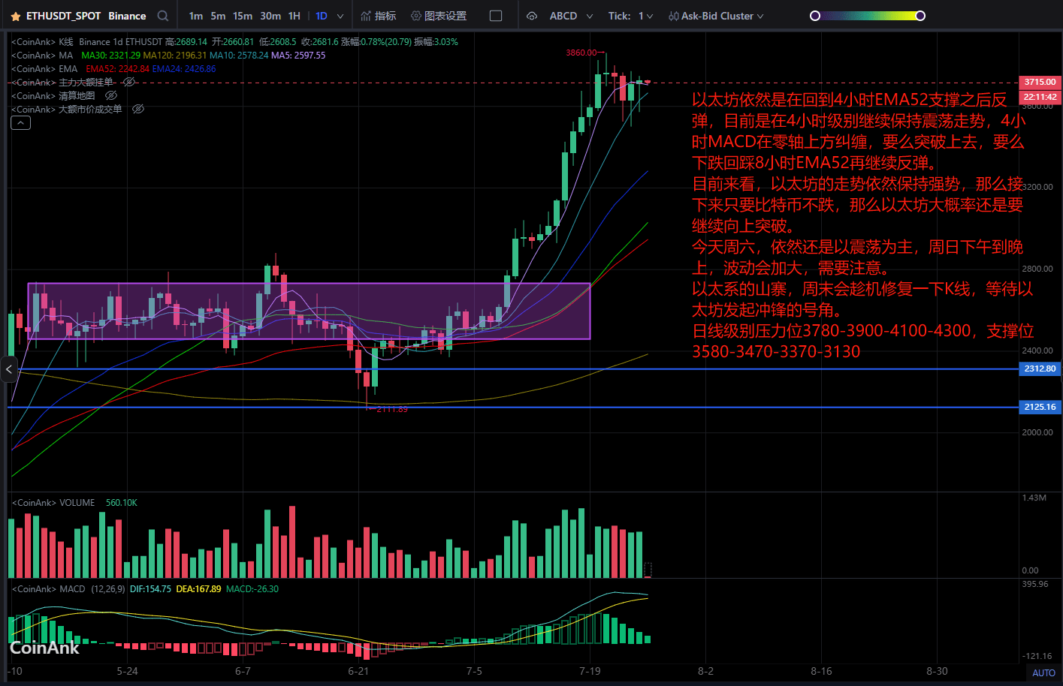Screen dimensions: 1063x686
Task: Open the ABCD dropdown
Action: [x=590, y=16]
